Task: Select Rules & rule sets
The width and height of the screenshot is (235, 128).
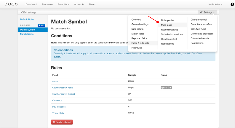Action: tap(140, 43)
